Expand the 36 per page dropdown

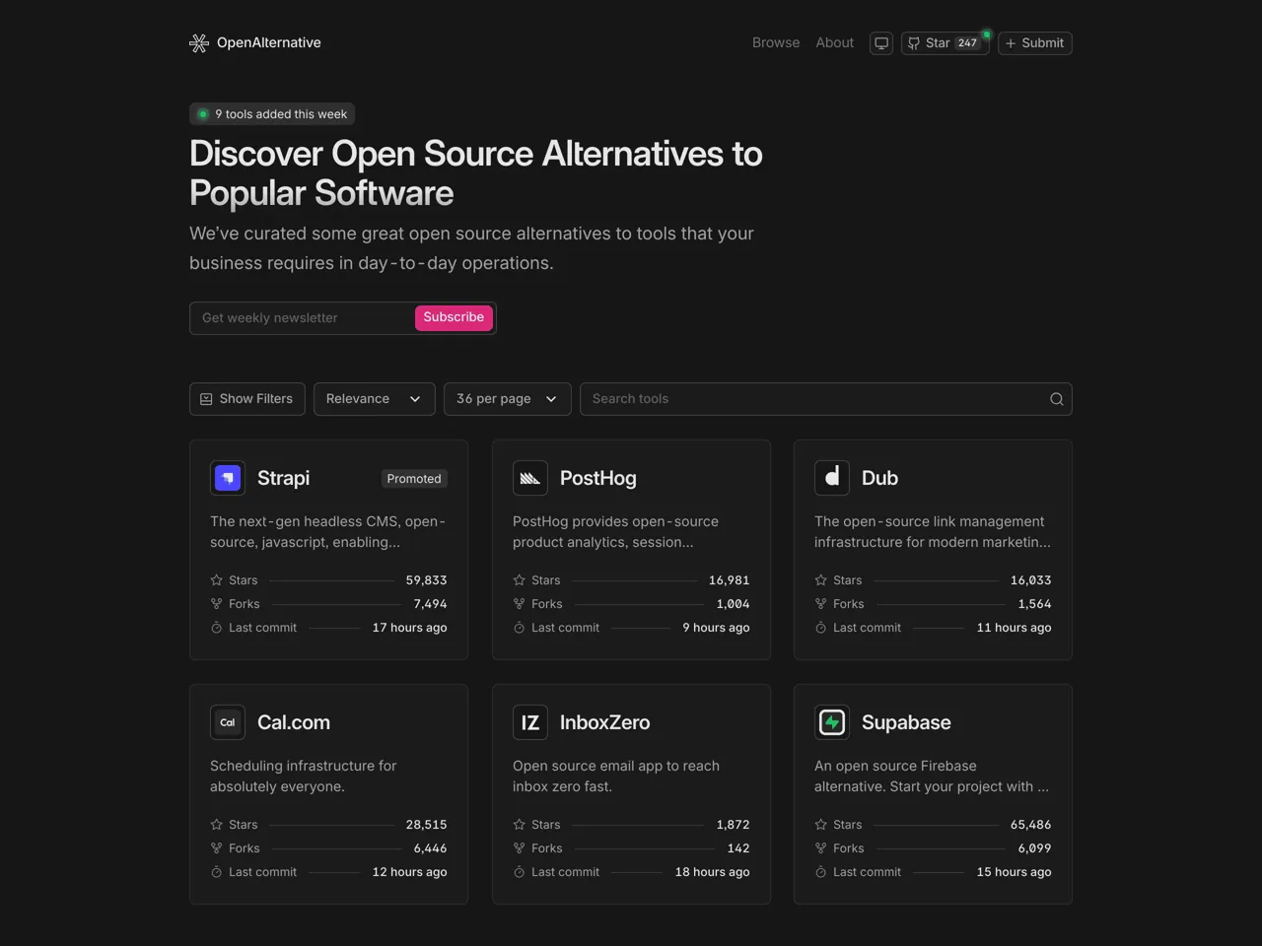(508, 399)
